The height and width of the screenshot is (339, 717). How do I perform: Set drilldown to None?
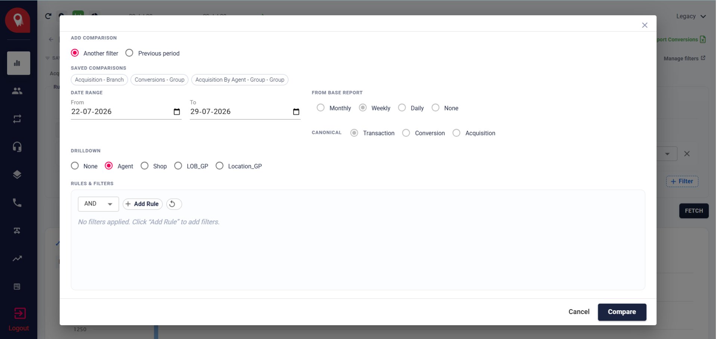[75, 166]
